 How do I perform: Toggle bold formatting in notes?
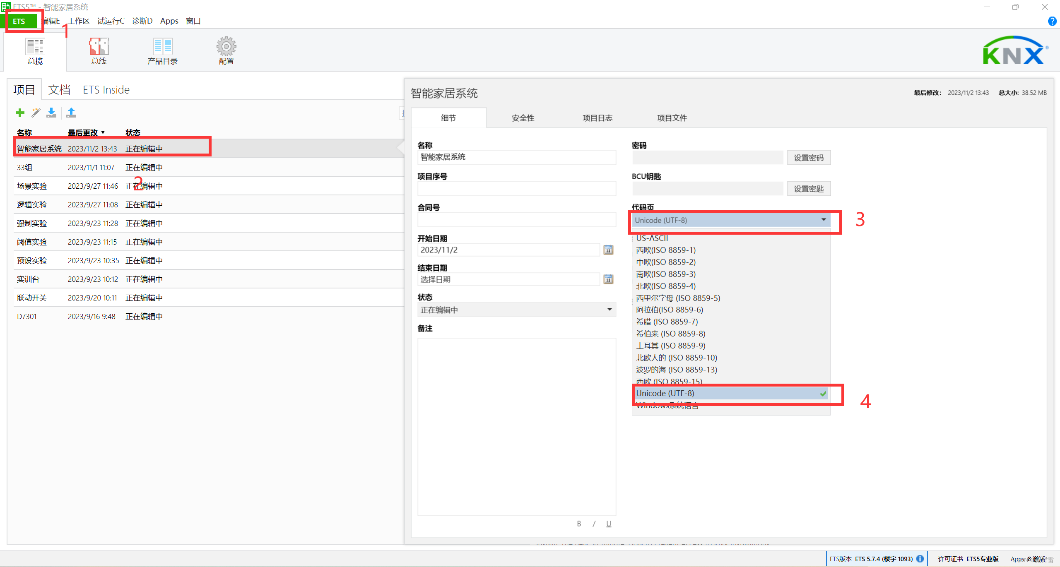coord(579,524)
